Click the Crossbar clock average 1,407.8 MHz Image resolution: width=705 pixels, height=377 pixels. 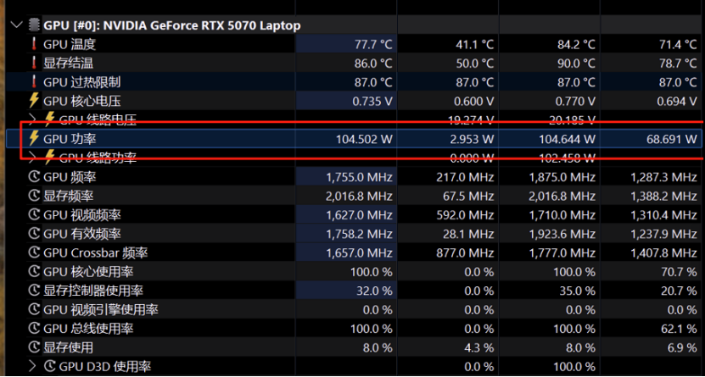pos(664,252)
